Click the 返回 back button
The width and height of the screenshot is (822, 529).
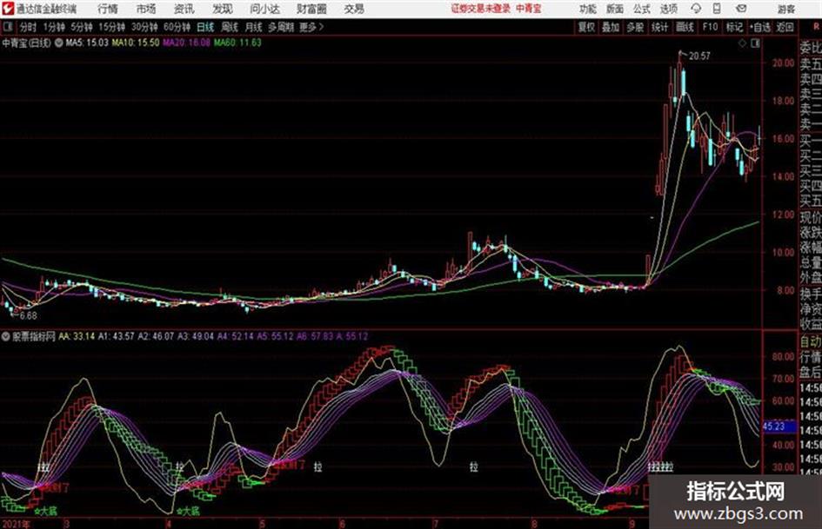tap(785, 27)
